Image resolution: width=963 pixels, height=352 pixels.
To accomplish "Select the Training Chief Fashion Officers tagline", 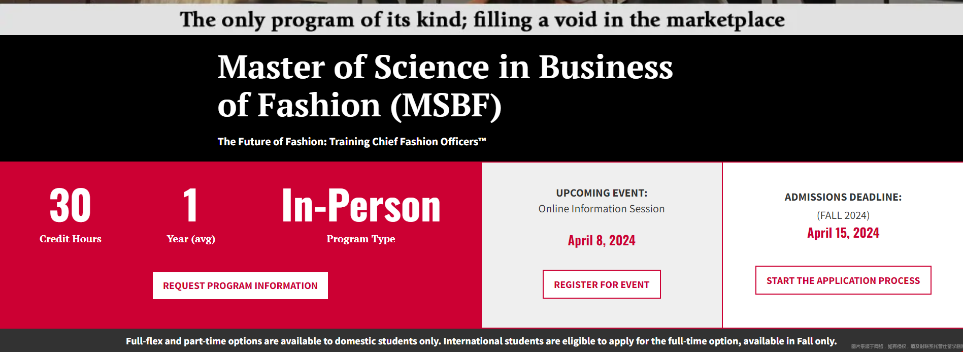I will tap(352, 142).
